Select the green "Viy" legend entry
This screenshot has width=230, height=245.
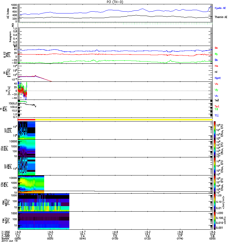[216, 90]
